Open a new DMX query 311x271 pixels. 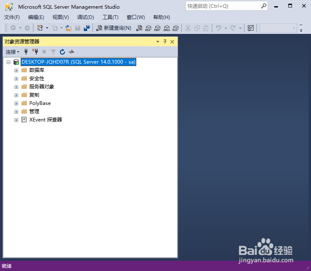(157, 28)
